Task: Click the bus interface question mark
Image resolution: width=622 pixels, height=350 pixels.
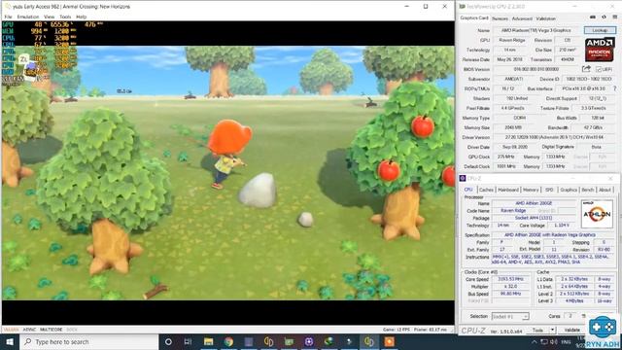Action: (x=615, y=88)
